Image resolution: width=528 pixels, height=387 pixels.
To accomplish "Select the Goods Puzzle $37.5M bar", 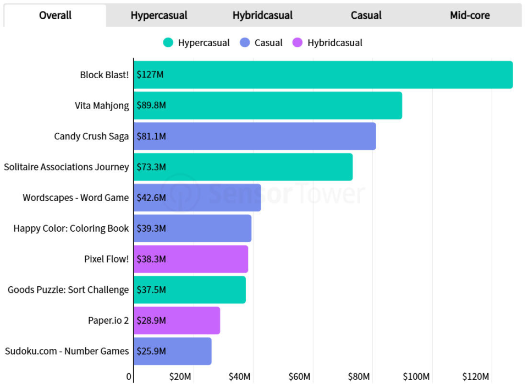I will click(190, 290).
